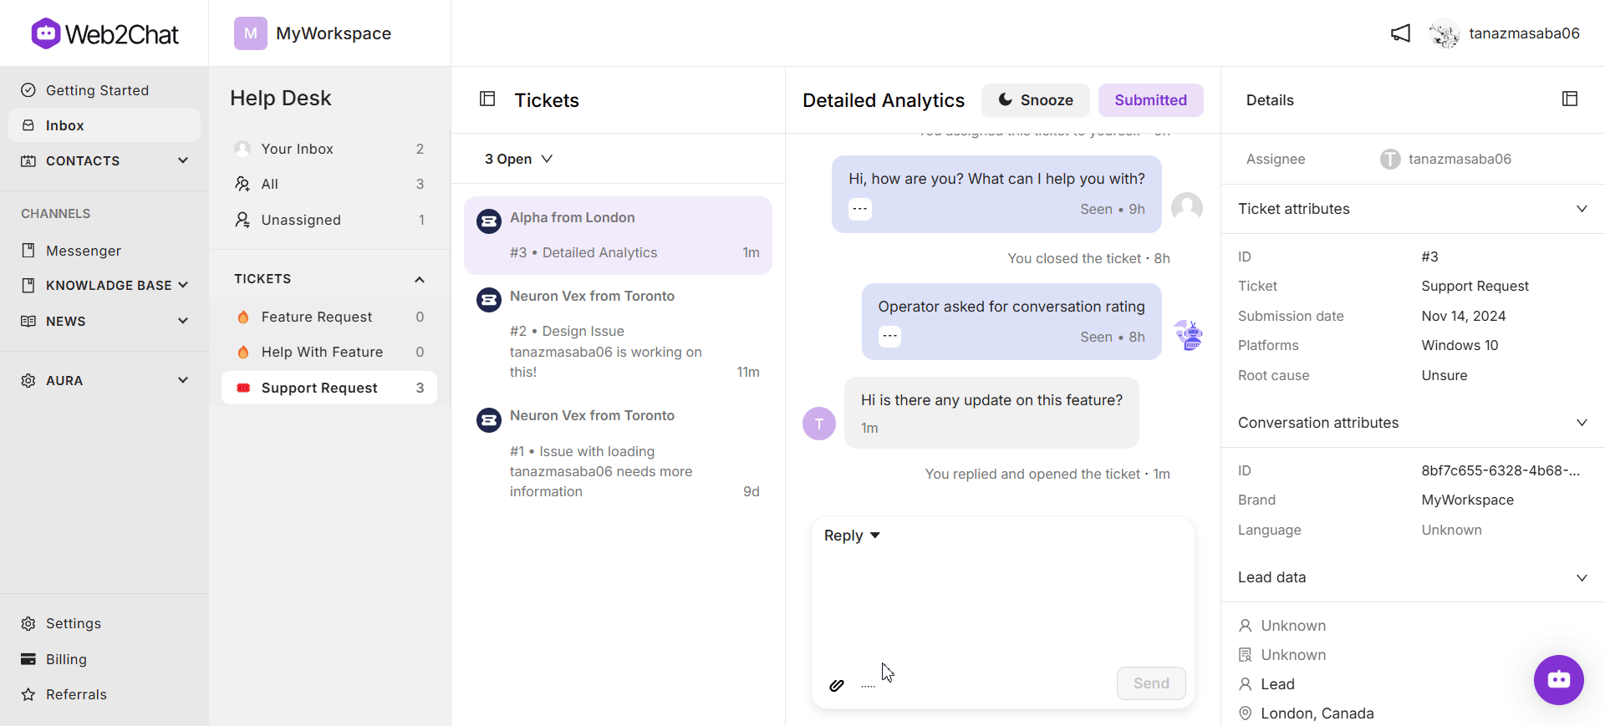Viewport: 1605px width, 726px height.
Task: Expand the KNOWLADGE BASE section
Action: click(183, 285)
